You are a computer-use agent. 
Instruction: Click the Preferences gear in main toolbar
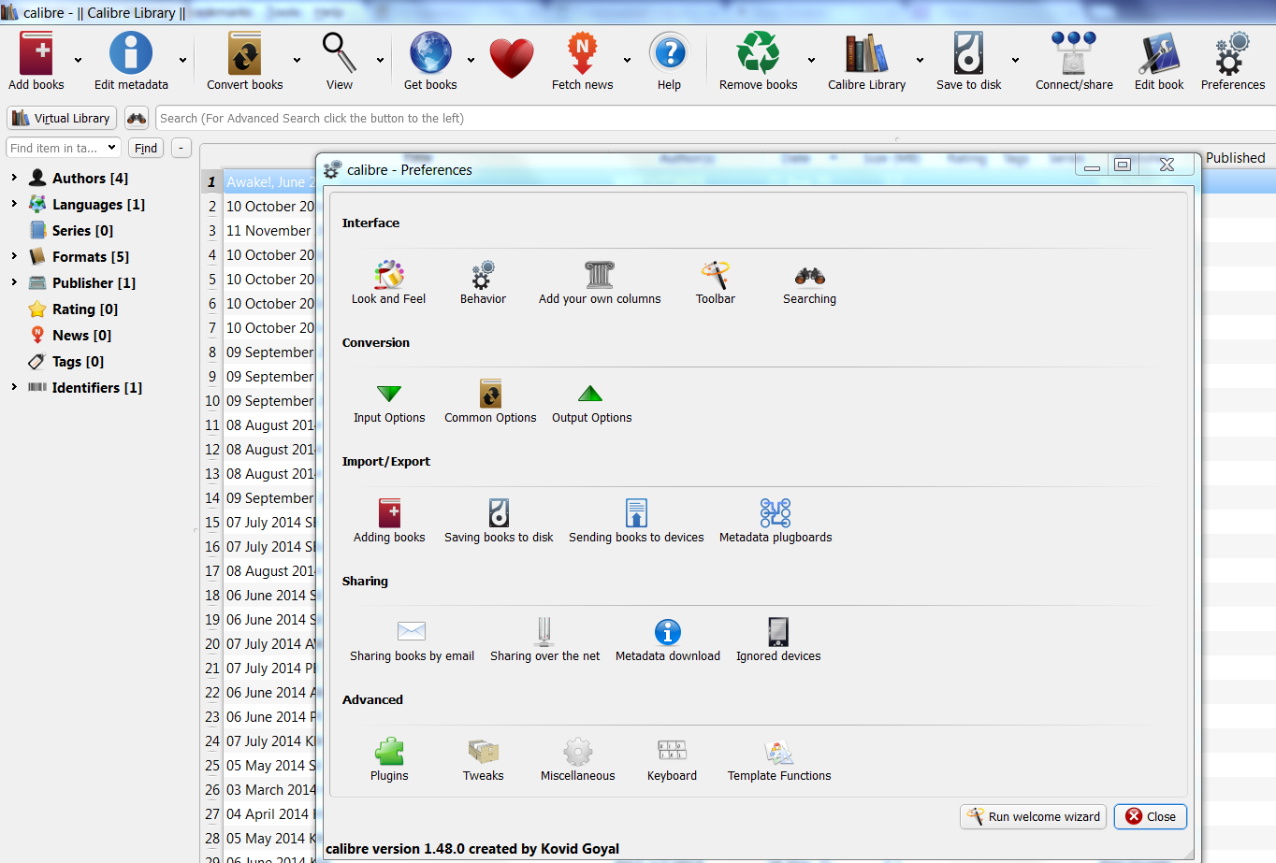[x=1233, y=61]
